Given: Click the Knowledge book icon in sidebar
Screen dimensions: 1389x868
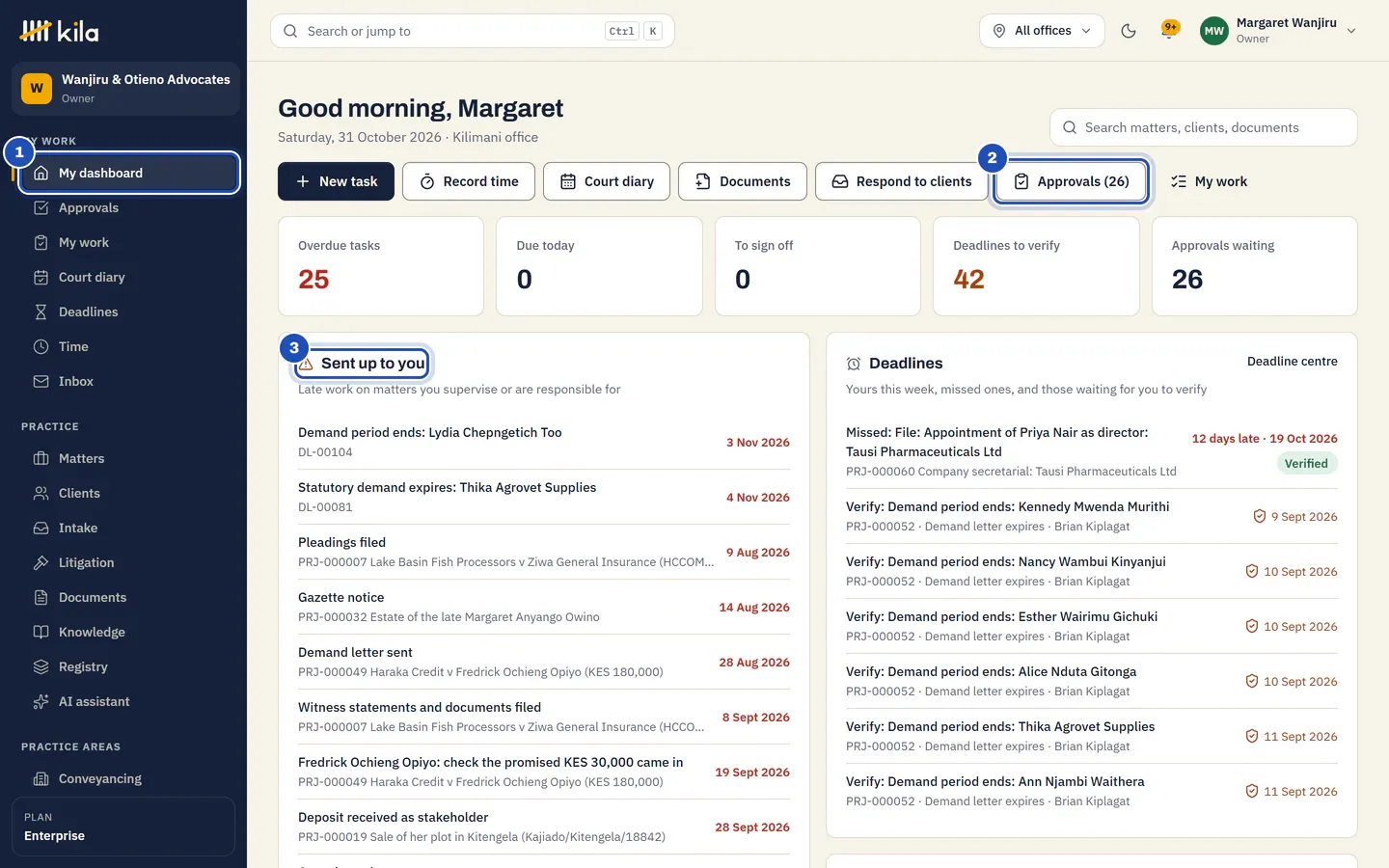Looking at the screenshot, I should pyautogui.click(x=41, y=632).
